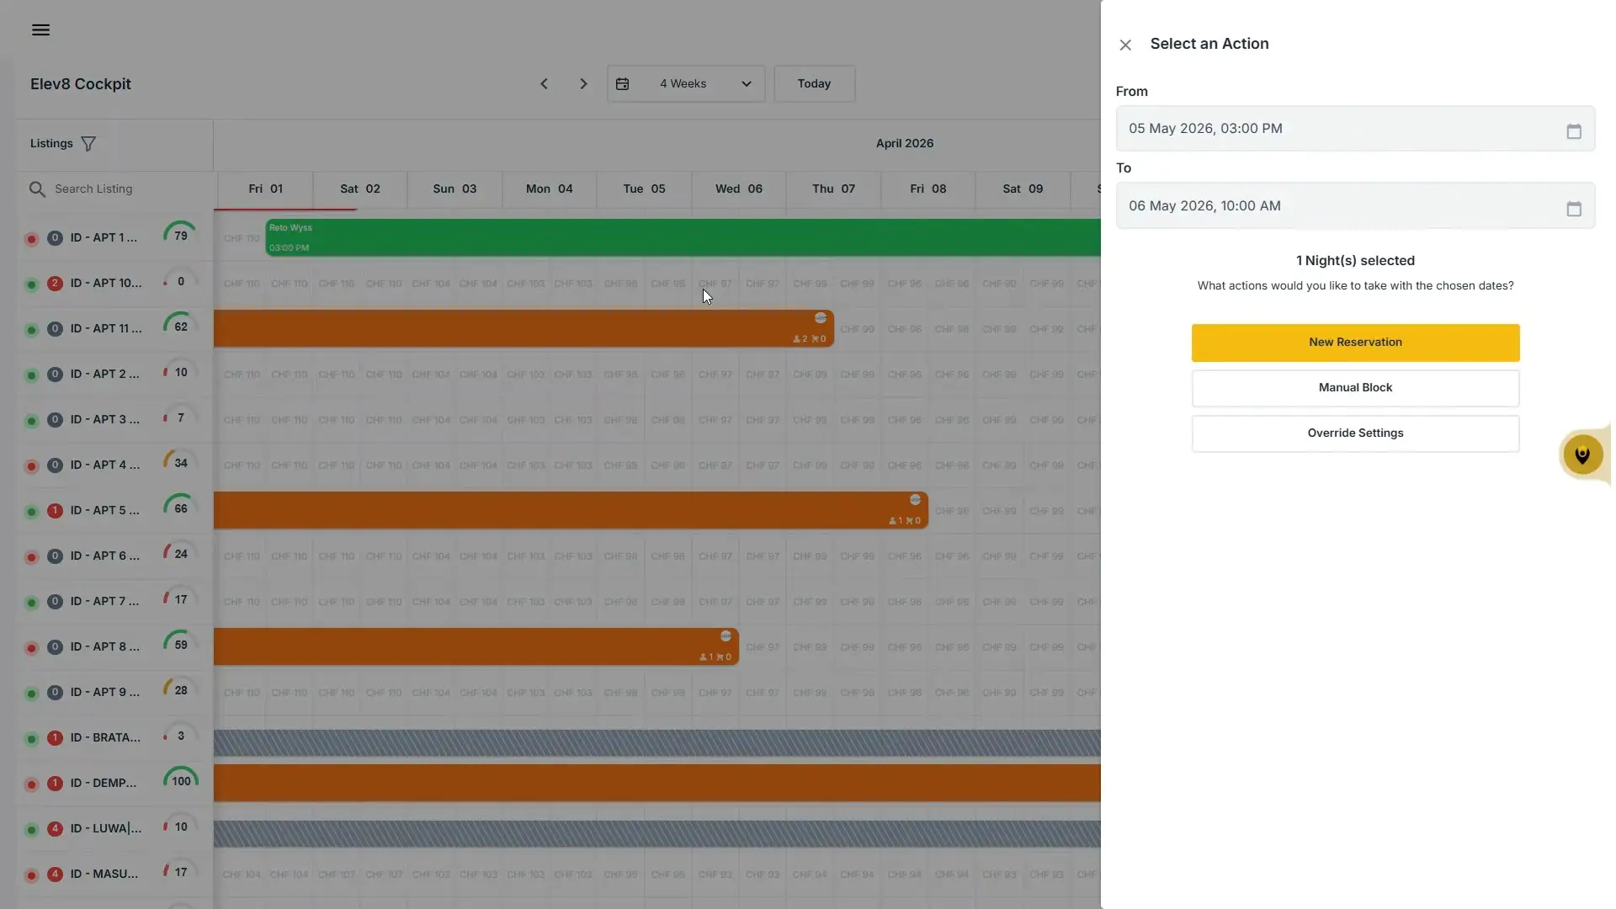Select the ID - APT 9 listing
Viewport: 1616px width, 909px height.
[x=105, y=693]
